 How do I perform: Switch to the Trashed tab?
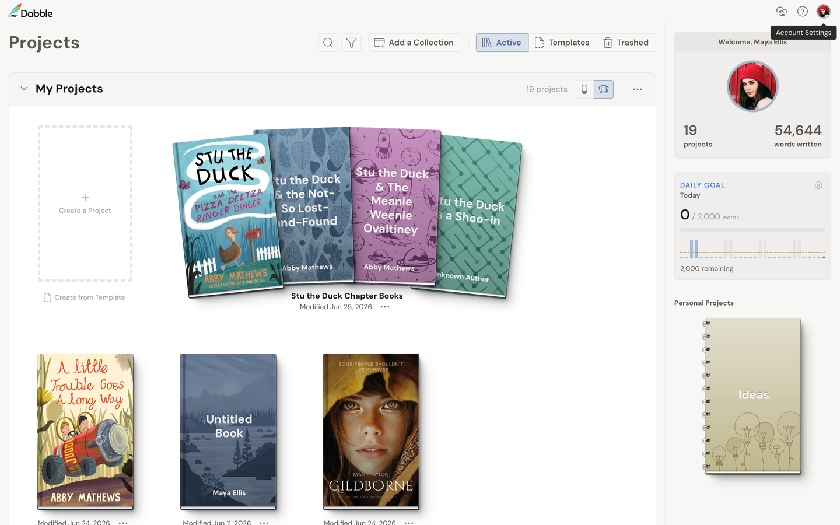click(x=626, y=43)
